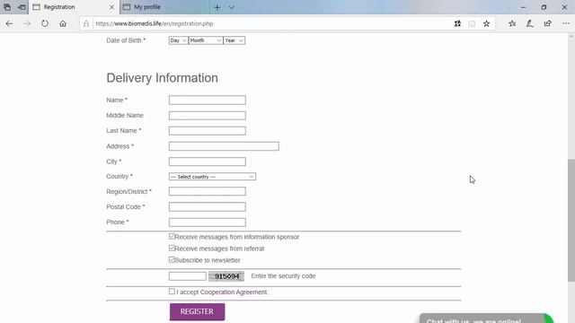Viewport: 575px width, 323px height.
Task: Click the Add notes pen icon
Action: tap(530, 23)
